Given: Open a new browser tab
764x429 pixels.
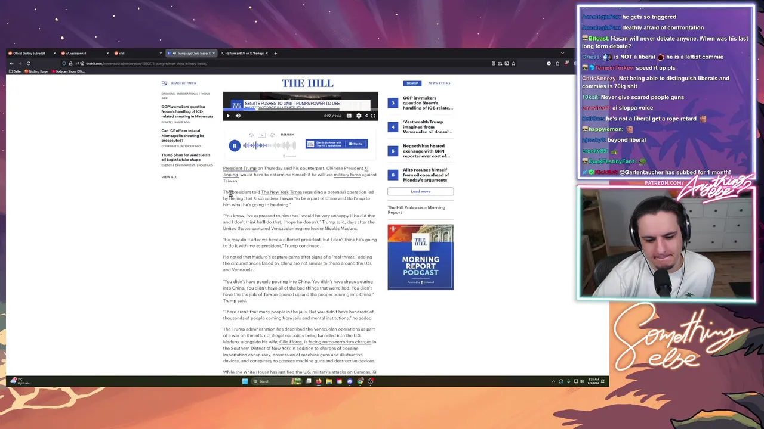Looking at the screenshot, I should [x=275, y=54].
